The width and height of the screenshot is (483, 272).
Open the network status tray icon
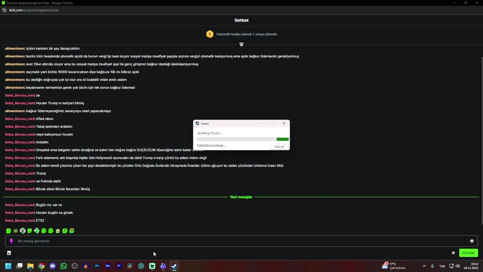(451, 266)
